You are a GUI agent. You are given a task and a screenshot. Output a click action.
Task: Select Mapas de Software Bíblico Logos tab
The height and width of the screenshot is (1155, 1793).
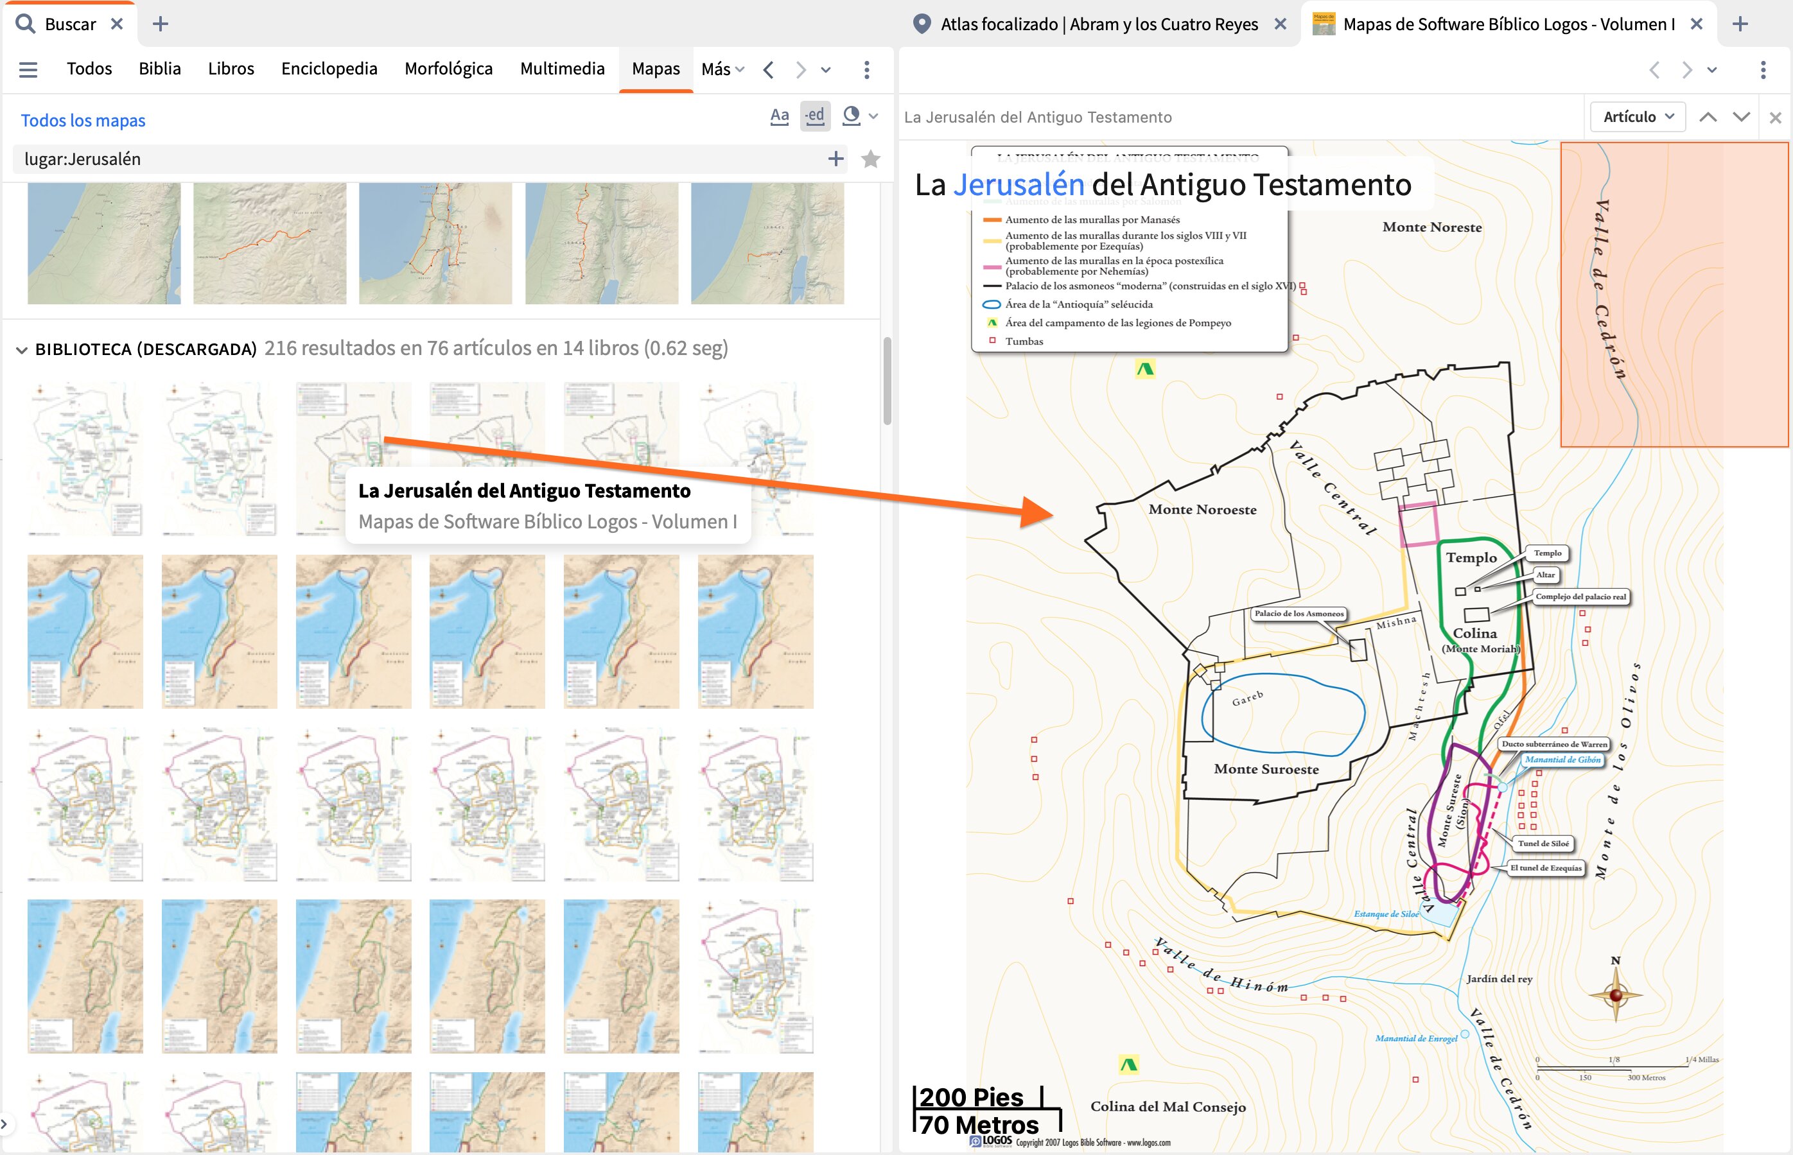[1509, 24]
